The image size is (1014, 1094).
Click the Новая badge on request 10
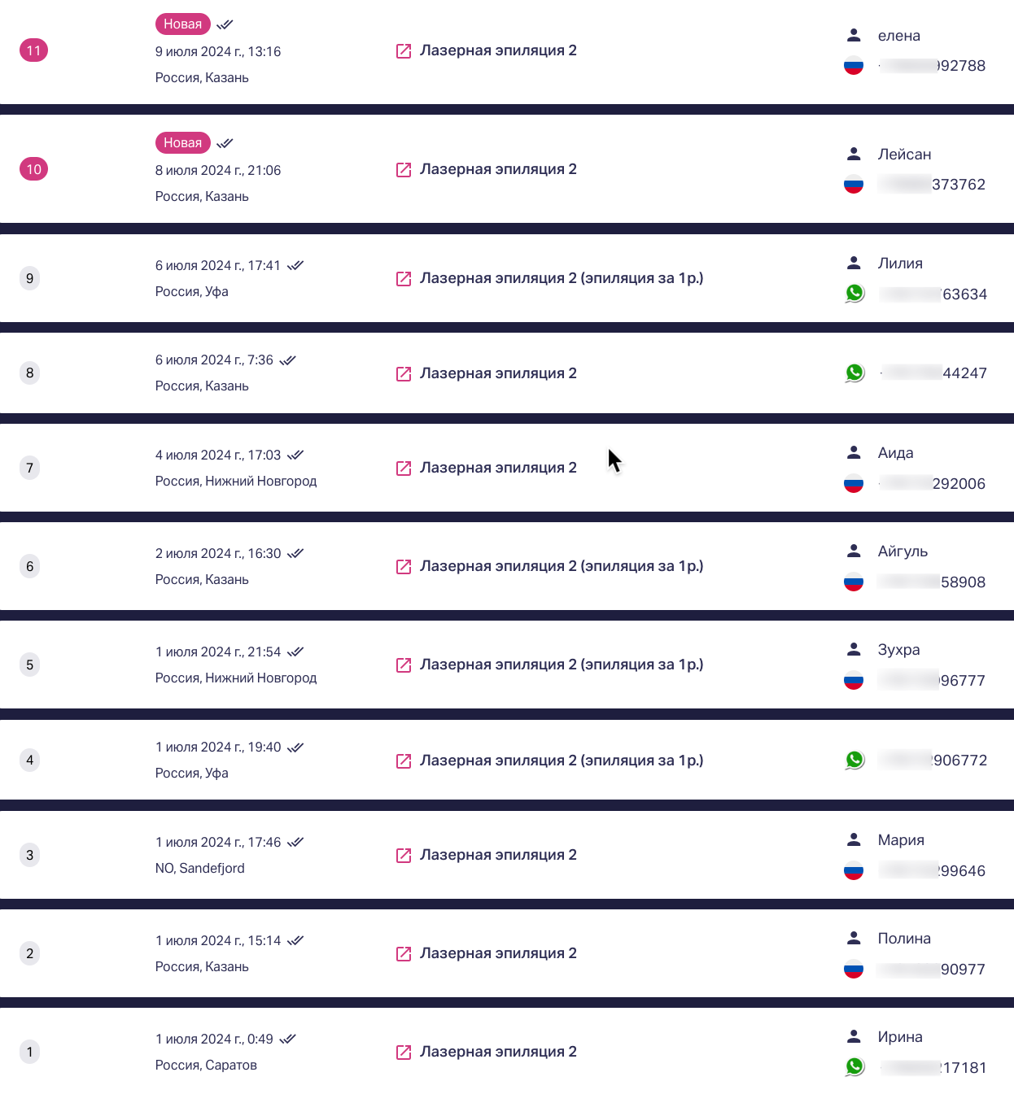pos(182,143)
